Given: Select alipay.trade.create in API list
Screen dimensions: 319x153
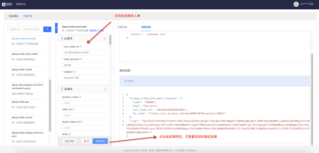Looking at the screenshot, I should pos(22,69).
